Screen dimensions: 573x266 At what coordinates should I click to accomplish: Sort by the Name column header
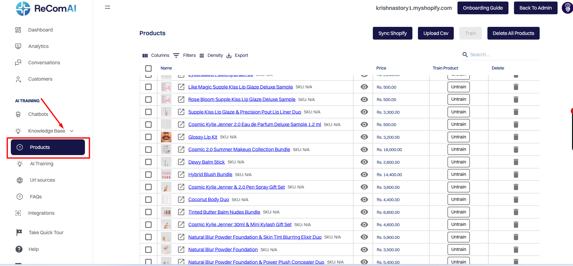166,68
